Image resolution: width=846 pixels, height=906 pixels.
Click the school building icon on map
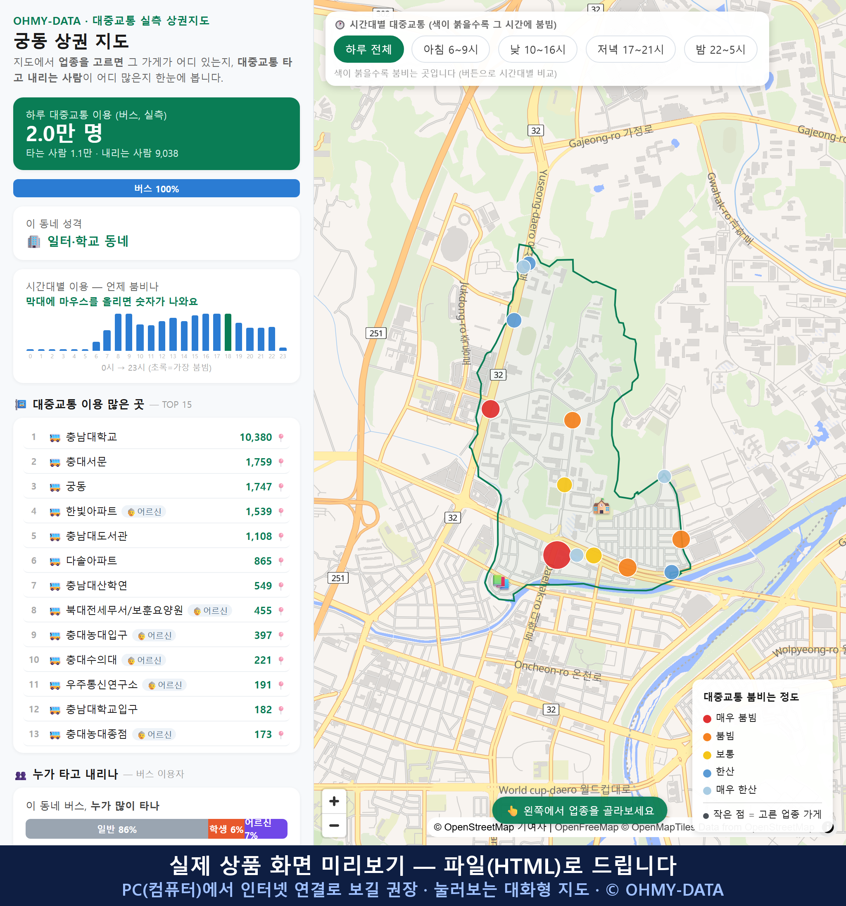point(601,506)
